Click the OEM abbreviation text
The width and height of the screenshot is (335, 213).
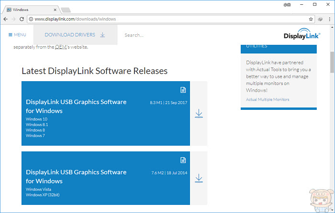pyautogui.click(x=61, y=47)
